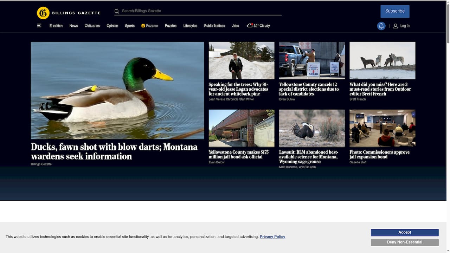The image size is (450, 253).
Task: Open the ducks blow darts headline
Action: (x=114, y=151)
